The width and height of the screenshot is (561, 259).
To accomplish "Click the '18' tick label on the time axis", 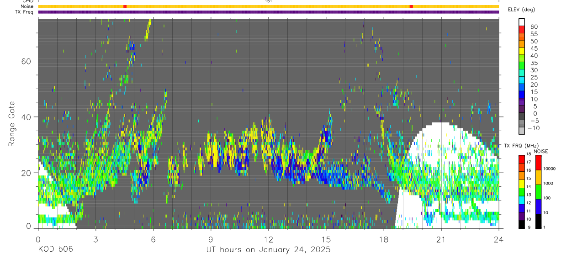I will coord(383,239).
